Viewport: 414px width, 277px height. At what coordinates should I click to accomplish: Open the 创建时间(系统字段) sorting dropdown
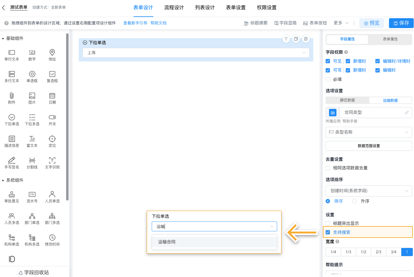pos(369,191)
